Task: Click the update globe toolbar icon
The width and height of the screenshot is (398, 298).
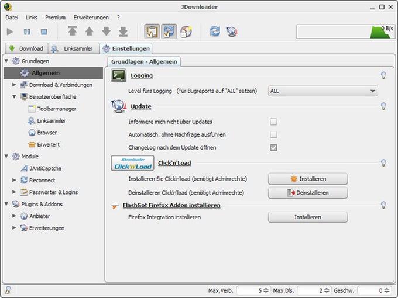Action: coord(232,32)
